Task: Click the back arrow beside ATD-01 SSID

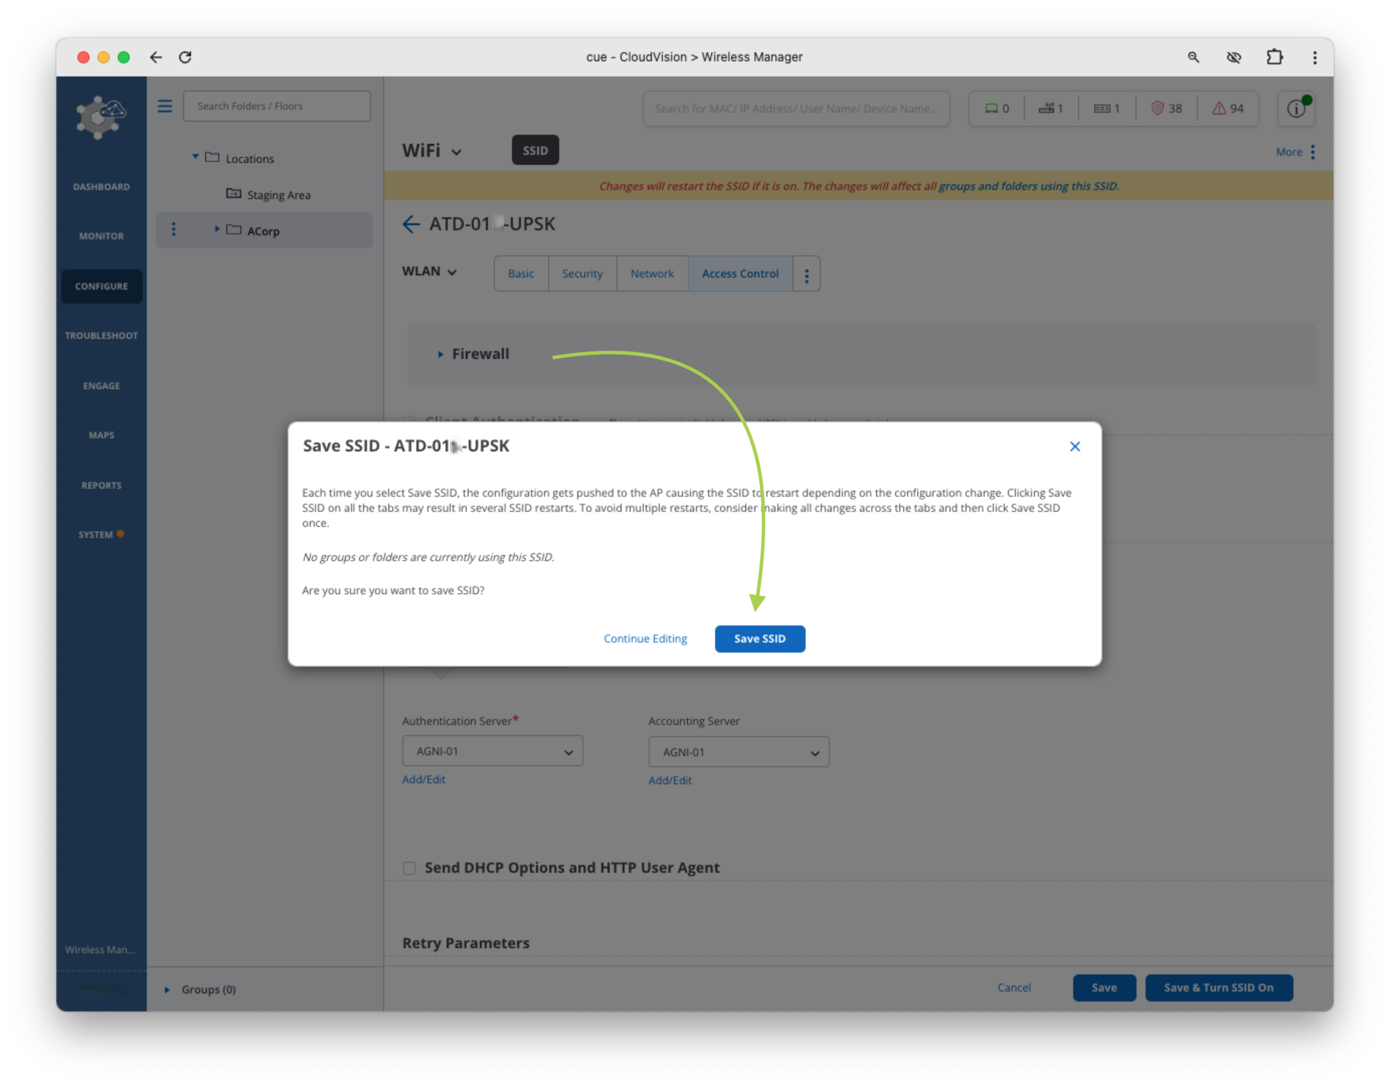Action: pos(411,225)
